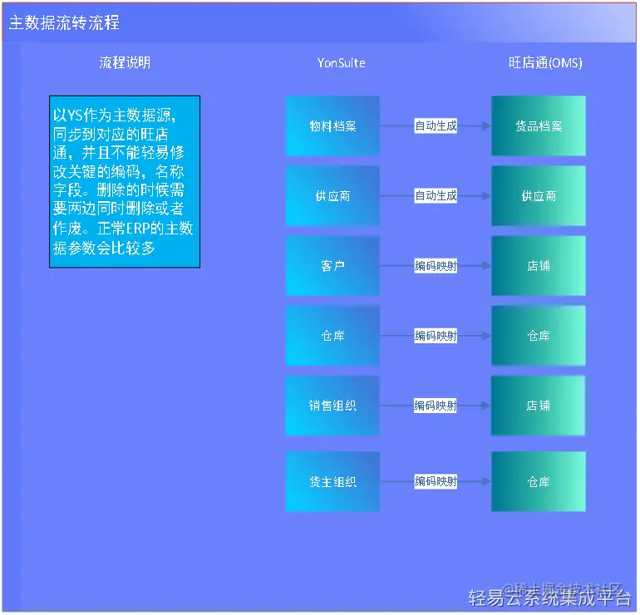640x615 pixels.
Task: Select the 店铺 box linked from 销售组织
Action: click(x=538, y=406)
